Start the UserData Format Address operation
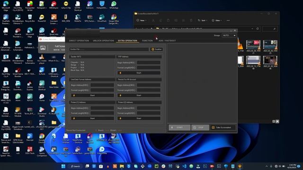The image size is (303, 170). [92, 95]
